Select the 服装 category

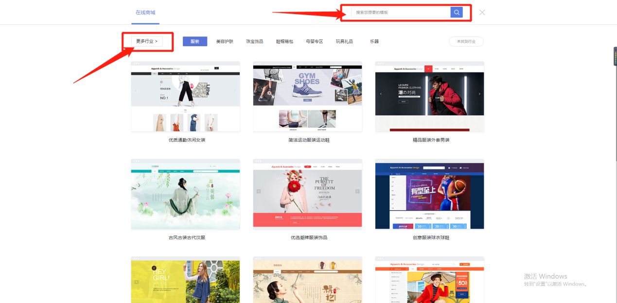(195, 41)
